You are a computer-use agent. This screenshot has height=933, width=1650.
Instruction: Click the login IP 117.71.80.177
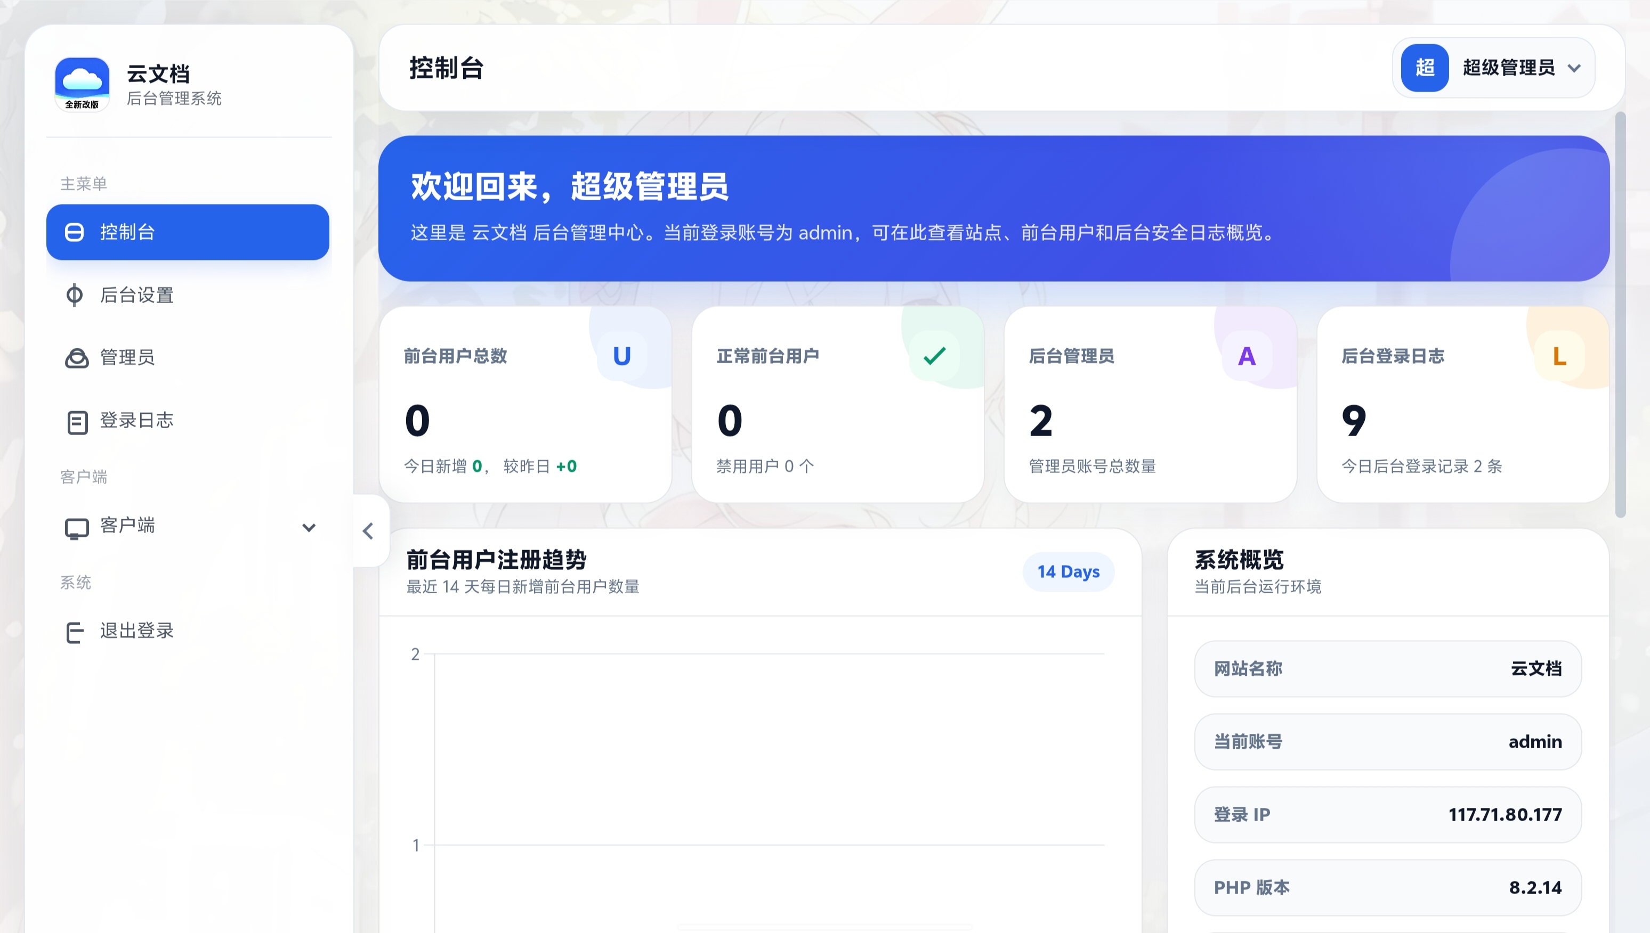tap(1505, 815)
